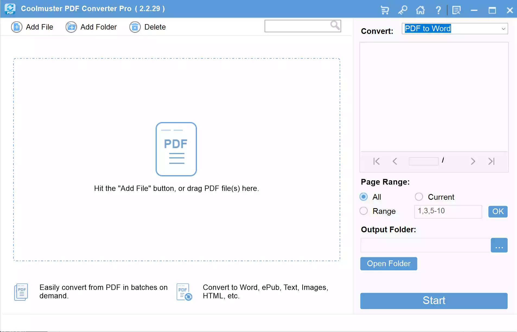Go to previous preview page
This screenshot has height=332, width=517.
click(x=395, y=161)
